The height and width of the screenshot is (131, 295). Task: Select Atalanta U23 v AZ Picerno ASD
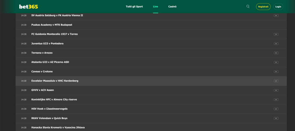pos(50,62)
